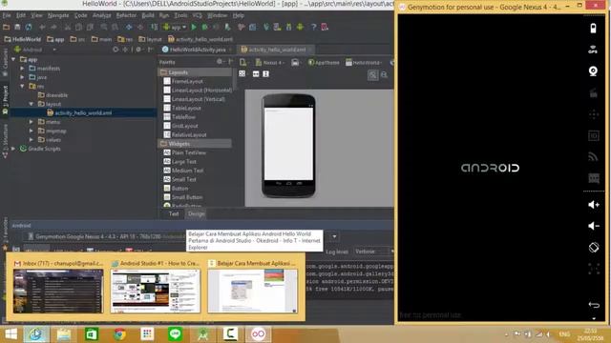Click the Open folder toolbar icon
The image size is (611, 343).
7,28
